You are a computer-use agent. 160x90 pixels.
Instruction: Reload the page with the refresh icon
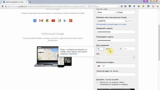coord(89,6)
